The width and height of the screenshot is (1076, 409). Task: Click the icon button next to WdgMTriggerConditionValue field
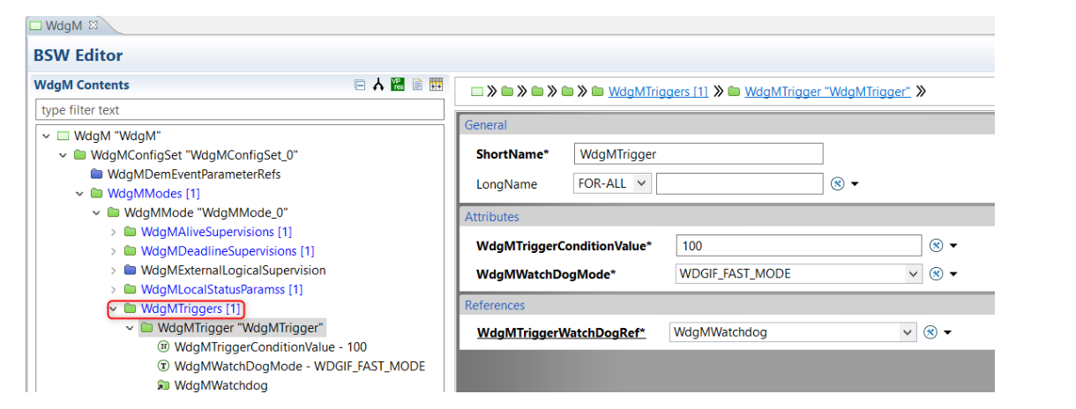(937, 246)
